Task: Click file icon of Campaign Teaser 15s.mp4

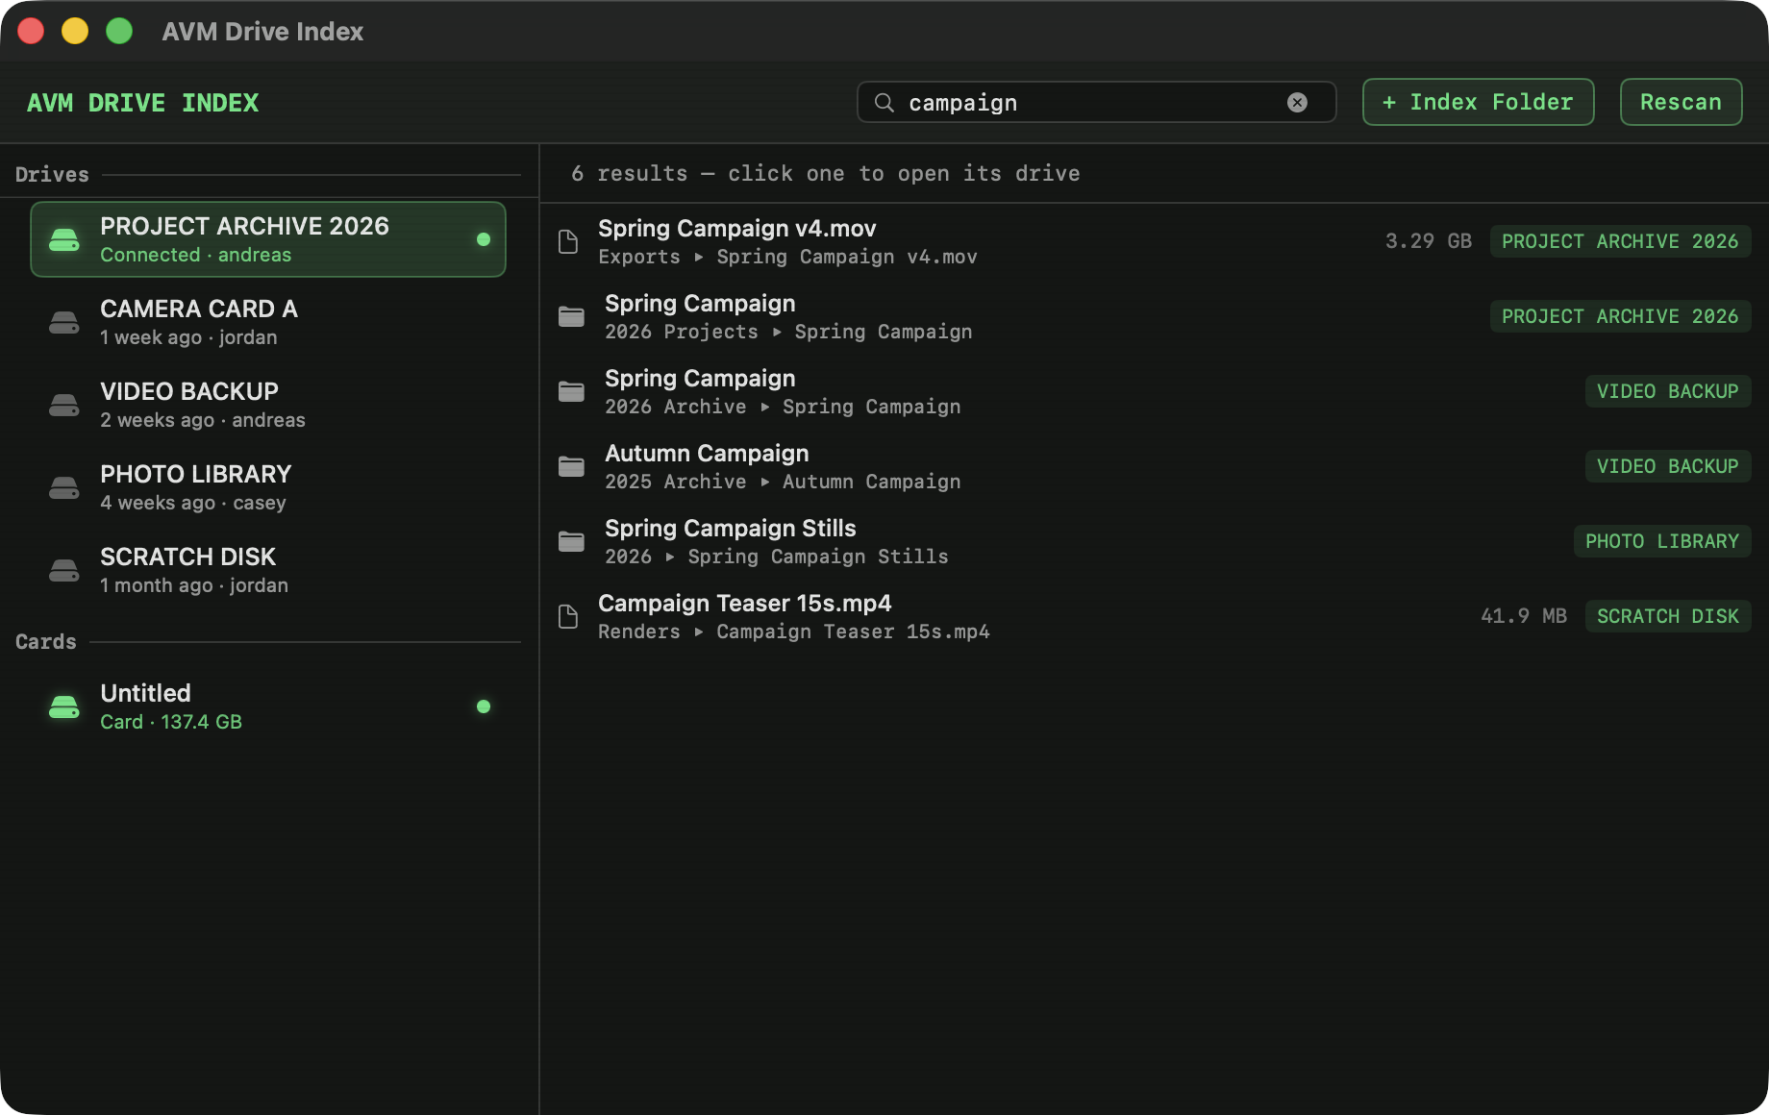Action: (568, 617)
